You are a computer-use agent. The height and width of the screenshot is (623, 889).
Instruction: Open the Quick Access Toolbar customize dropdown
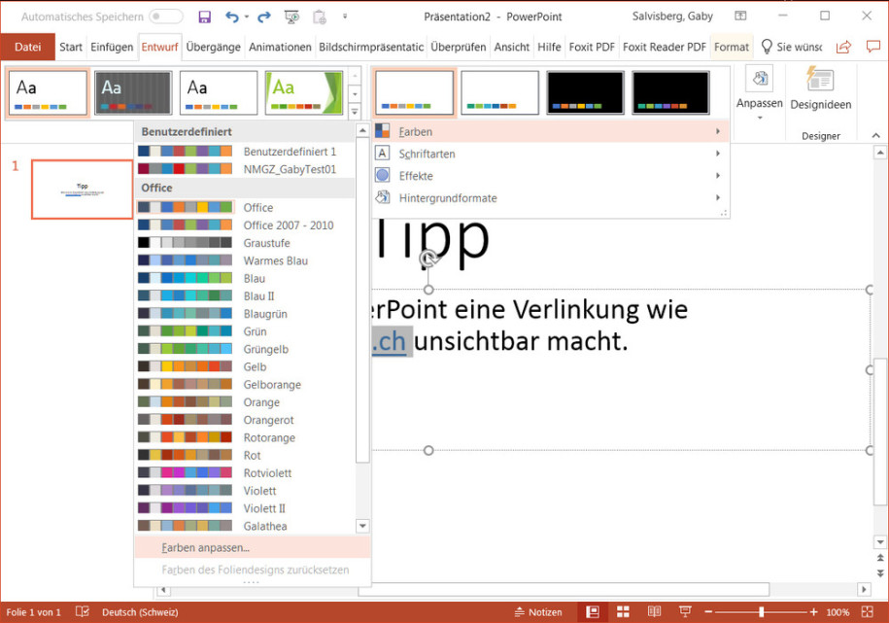pyautogui.click(x=345, y=17)
